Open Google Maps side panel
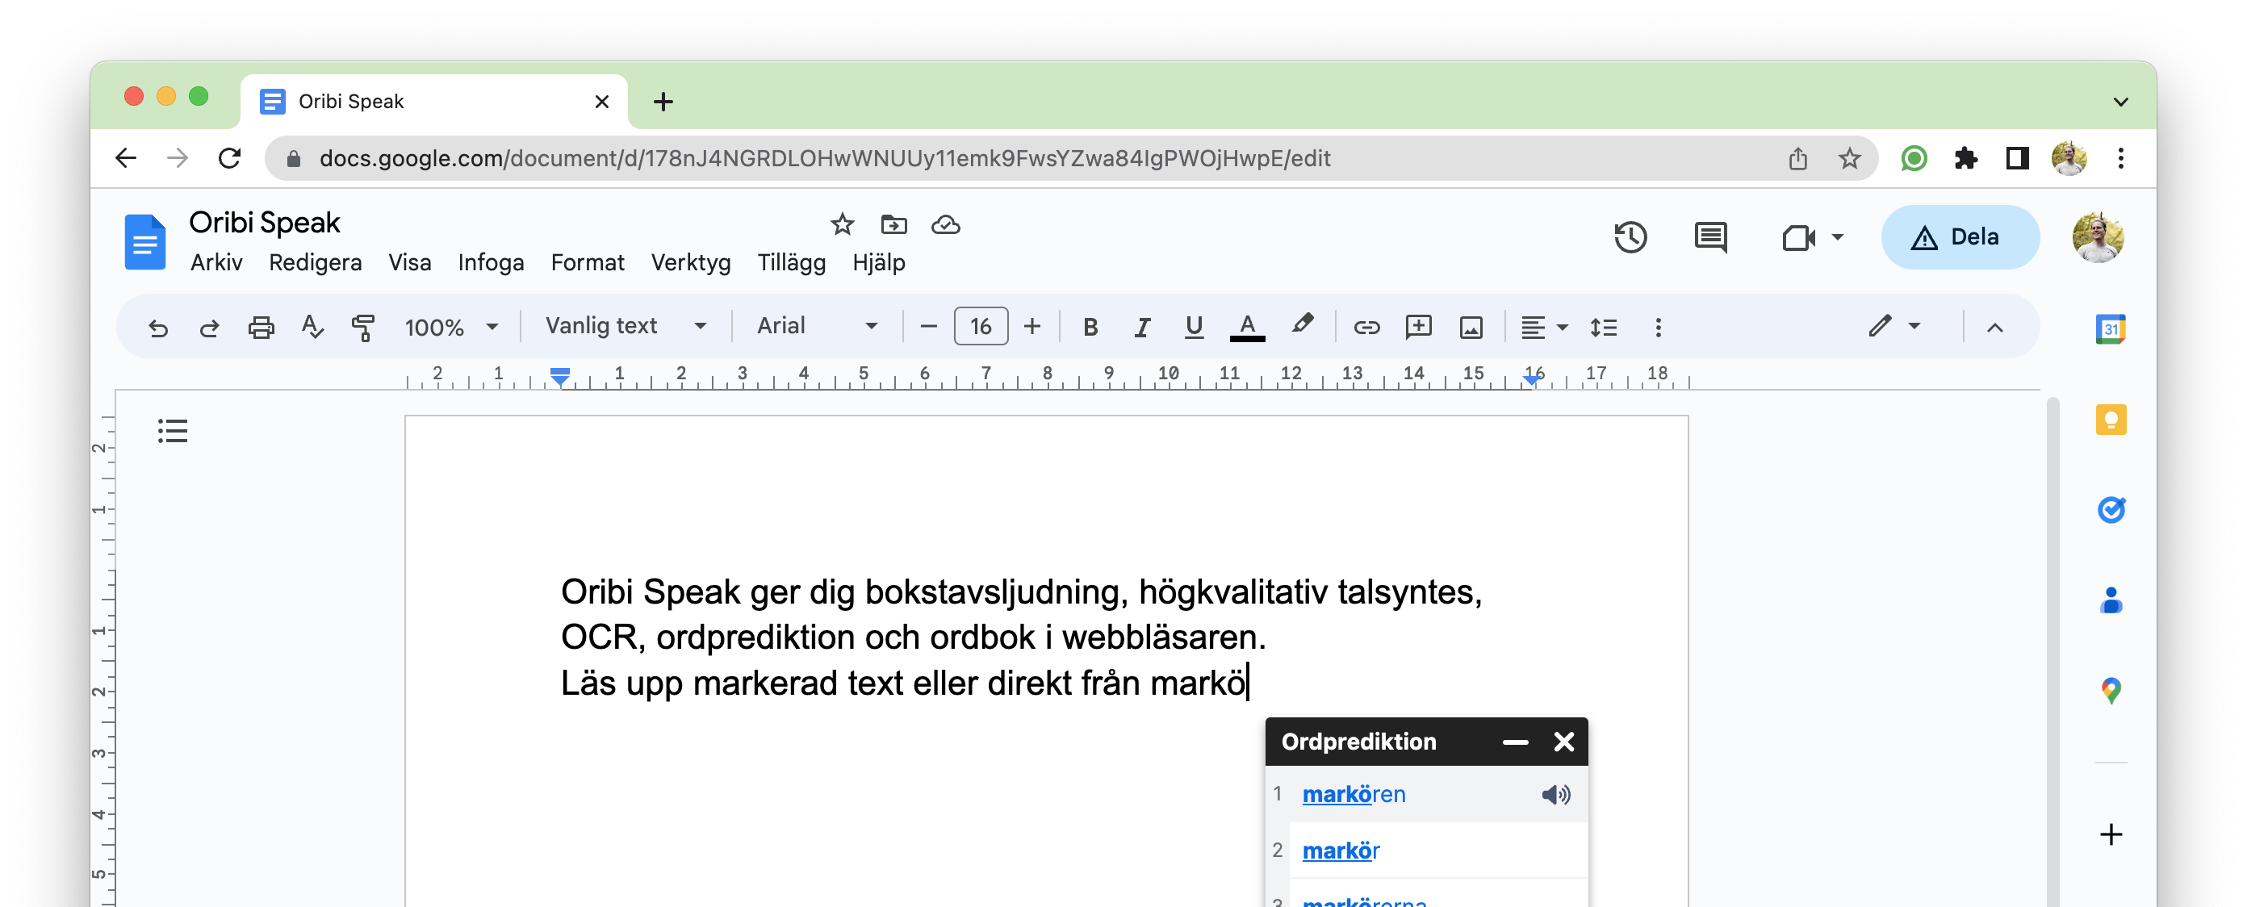This screenshot has height=907, width=2247. (x=2110, y=691)
